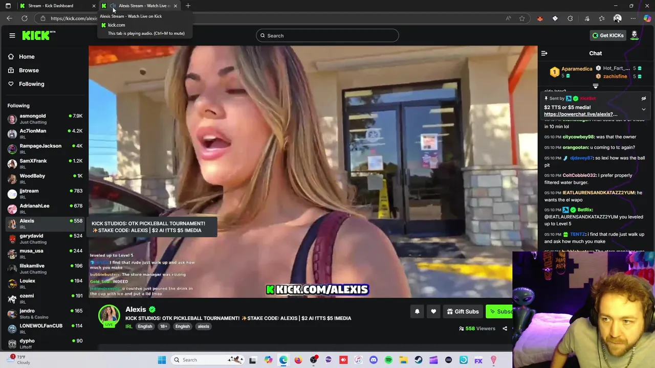655x368 pixels.
Task: Open Ac7ionMan's channel from Following list
Action: [x=45, y=134]
